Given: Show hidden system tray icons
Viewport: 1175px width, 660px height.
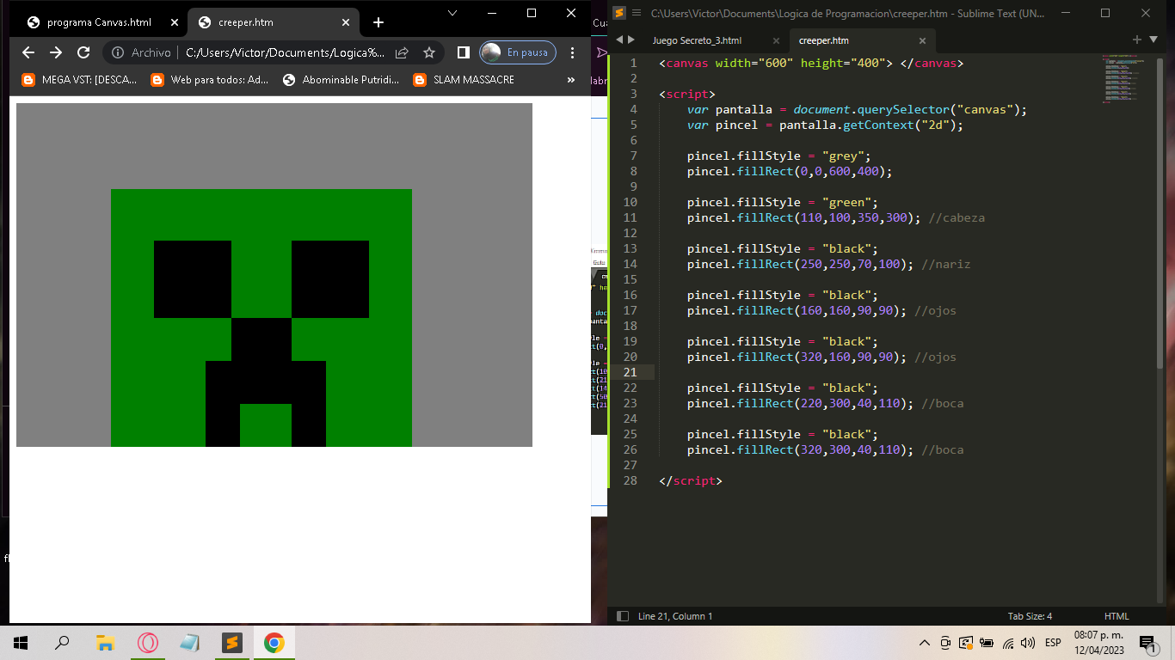Looking at the screenshot, I should click(x=925, y=643).
